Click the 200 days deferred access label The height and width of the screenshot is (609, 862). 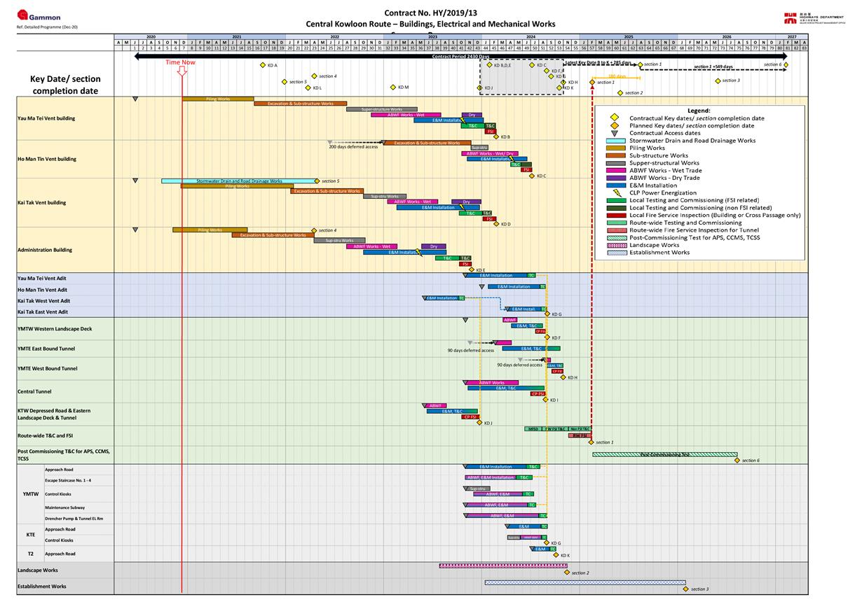(353, 147)
